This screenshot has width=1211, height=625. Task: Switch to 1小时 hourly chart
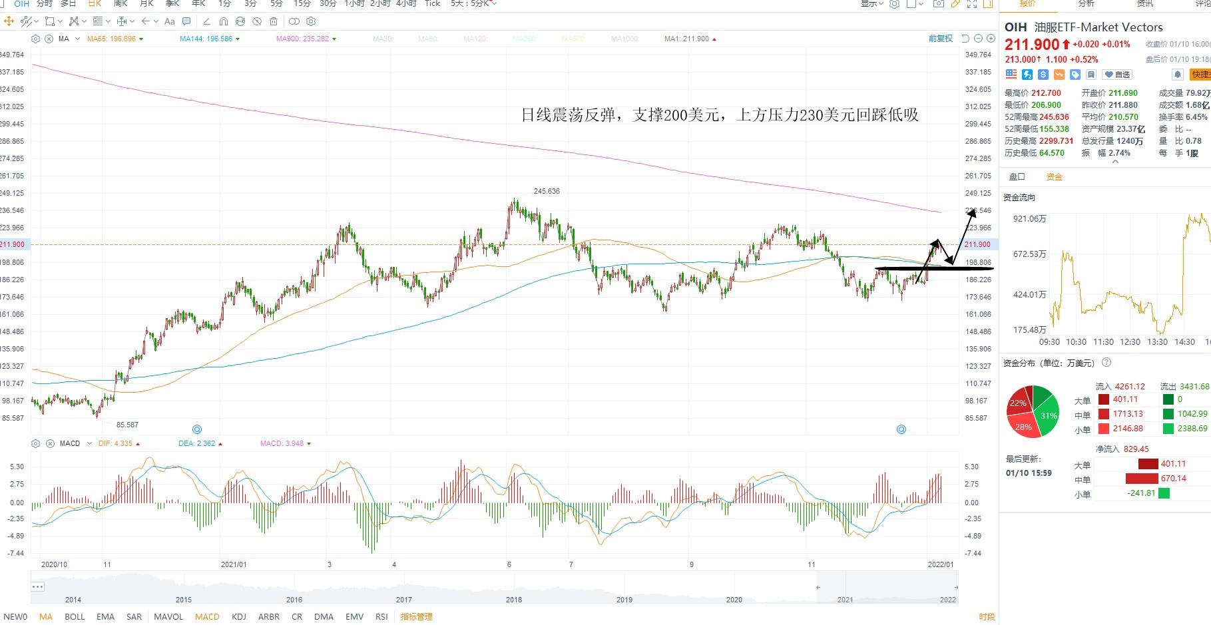354,3
